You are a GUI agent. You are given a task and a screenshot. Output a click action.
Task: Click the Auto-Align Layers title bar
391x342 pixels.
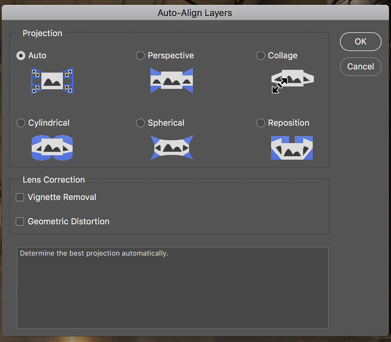click(195, 13)
